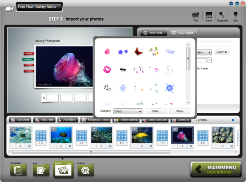Click the Add blank button
Viewport: 246px width, 182px height.
coord(67,120)
